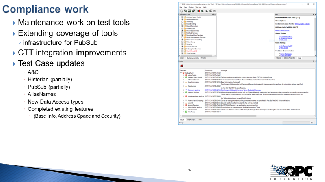Switch to the Trace tab
Screen dimensions: 325x182
(x=200, y=120)
